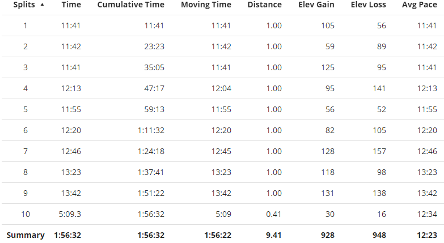Select split 1 row number
Viewport: 444px width, 243px height.
coord(25,25)
